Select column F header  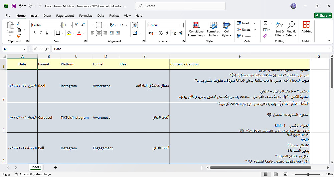coord(240,56)
